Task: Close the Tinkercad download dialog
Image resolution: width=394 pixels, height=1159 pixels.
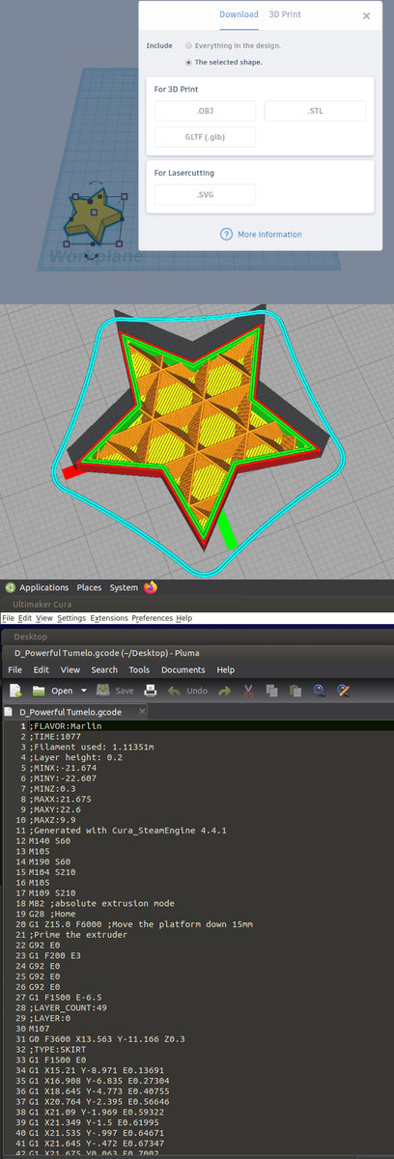Action: pyautogui.click(x=366, y=15)
